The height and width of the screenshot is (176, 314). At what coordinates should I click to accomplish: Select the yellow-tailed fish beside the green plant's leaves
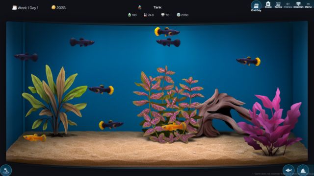click(x=102, y=89)
